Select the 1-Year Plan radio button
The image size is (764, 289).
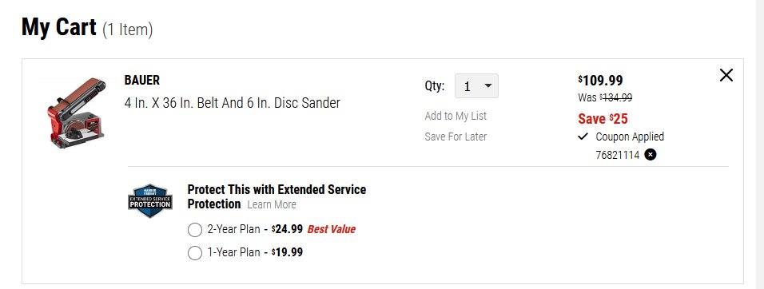coord(194,253)
